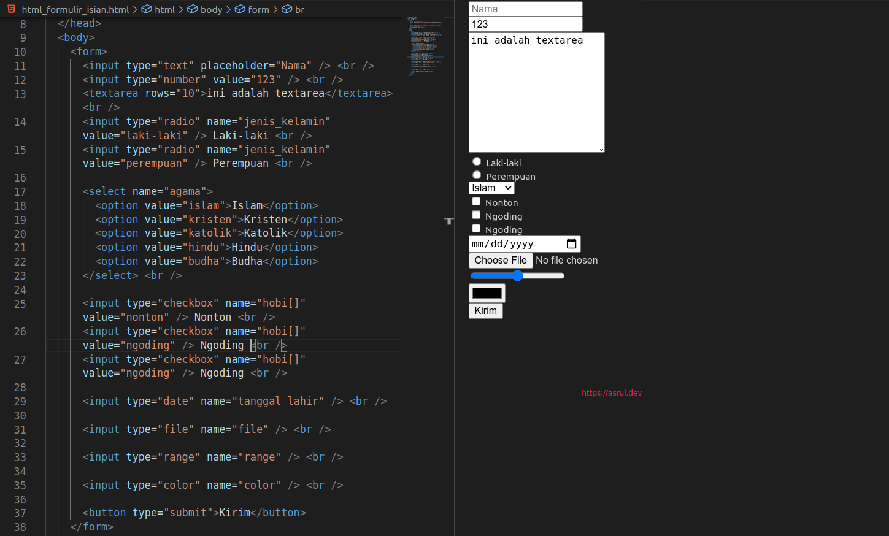The height and width of the screenshot is (536, 889).
Task: Open the https://asrul.dev link
Action: [612, 393]
